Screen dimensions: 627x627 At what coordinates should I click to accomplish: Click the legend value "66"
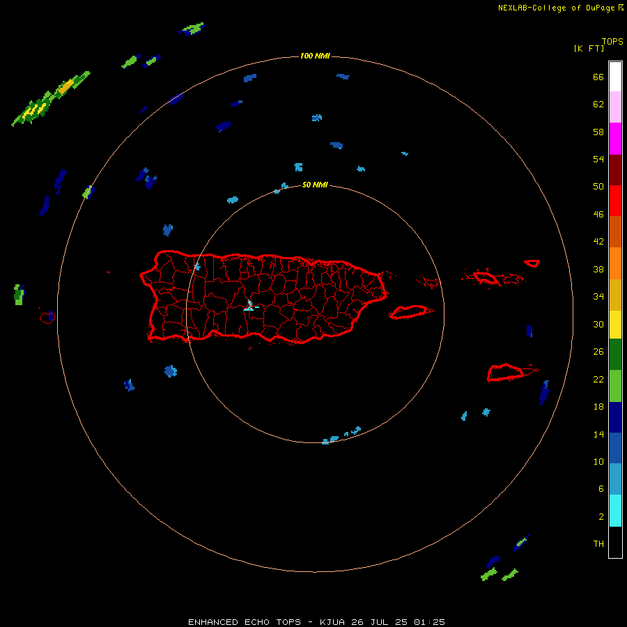[x=598, y=77]
